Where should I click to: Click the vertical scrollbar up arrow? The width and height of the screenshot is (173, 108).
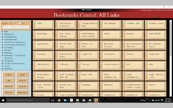click(x=171, y=21)
